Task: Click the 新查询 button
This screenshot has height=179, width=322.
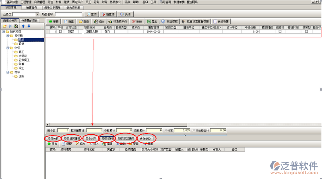Action: [x=108, y=14]
